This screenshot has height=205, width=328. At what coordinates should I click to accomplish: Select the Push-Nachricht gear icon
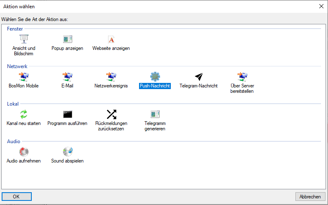[155, 76]
